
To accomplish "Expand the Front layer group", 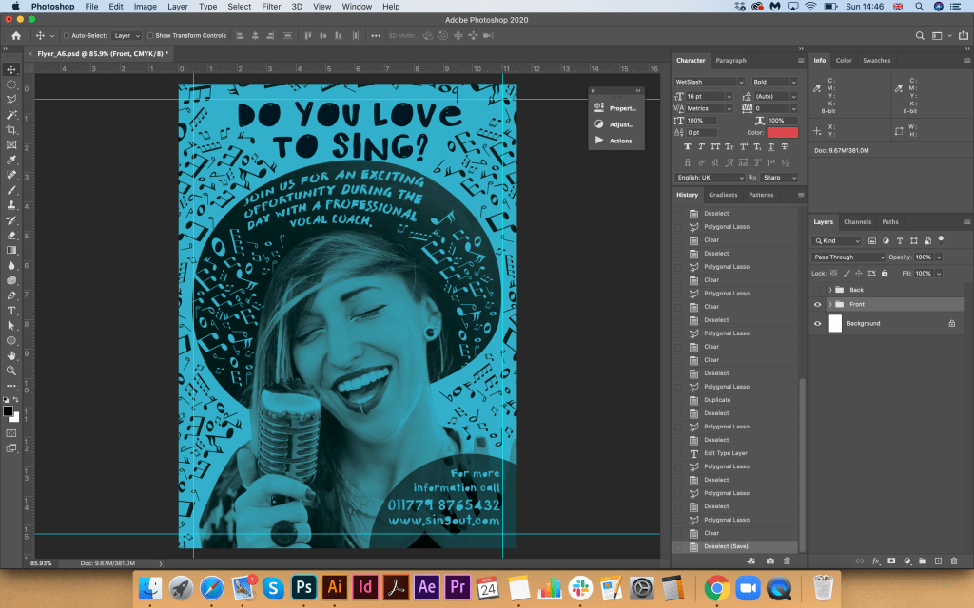I will (x=830, y=304).
